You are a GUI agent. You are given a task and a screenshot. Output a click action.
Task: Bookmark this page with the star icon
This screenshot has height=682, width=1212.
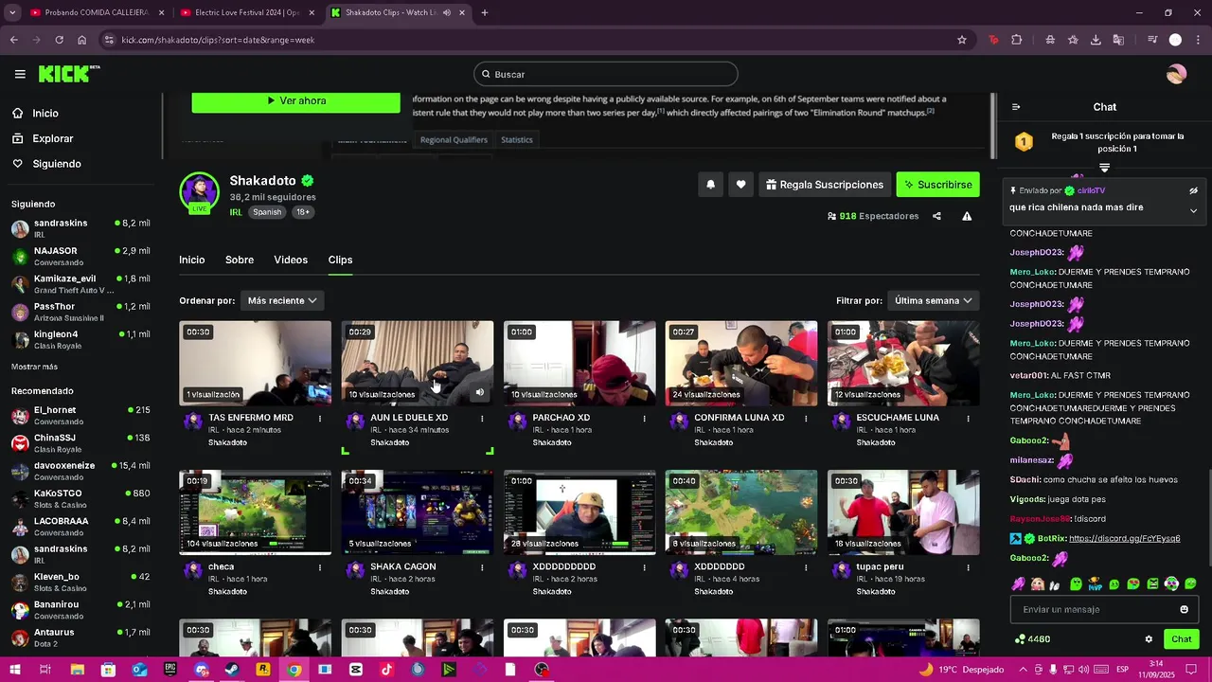tap(962, 40)
